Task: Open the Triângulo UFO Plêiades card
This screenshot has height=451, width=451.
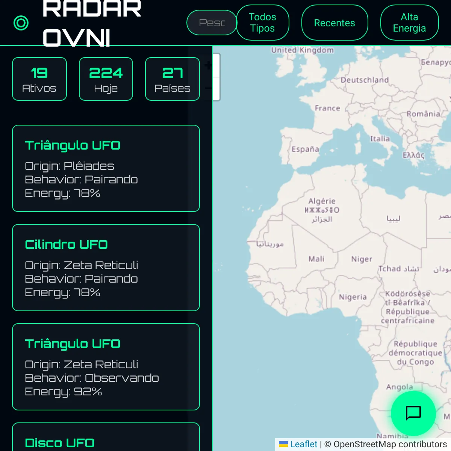Action: (x=106, y=168)
